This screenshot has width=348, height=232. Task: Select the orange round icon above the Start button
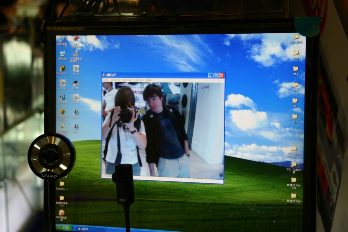[x=62, y=215]
